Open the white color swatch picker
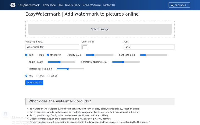The height and width of the screenshot is (125, 200). [x=85, y=47]
